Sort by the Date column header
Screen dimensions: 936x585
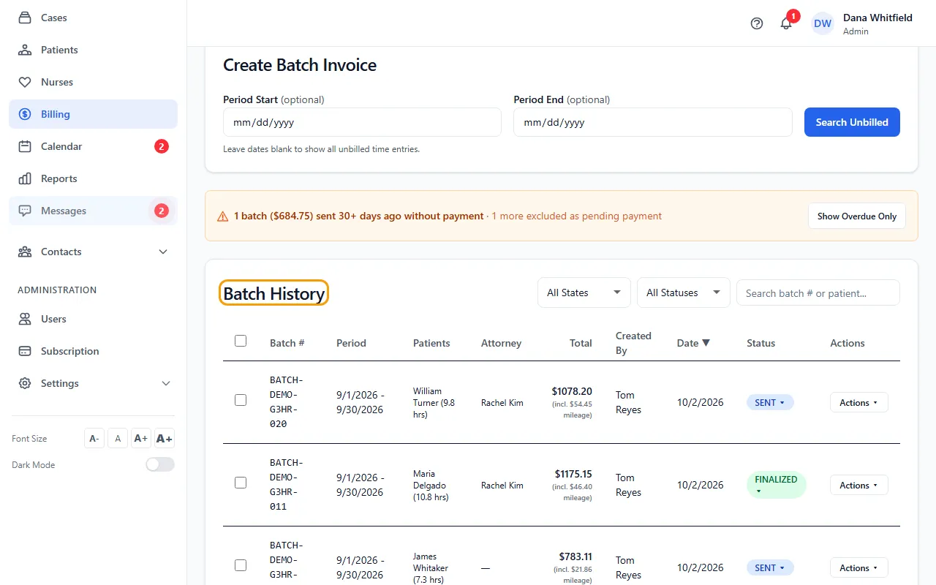pyautogui.click(x=693, y=343)
